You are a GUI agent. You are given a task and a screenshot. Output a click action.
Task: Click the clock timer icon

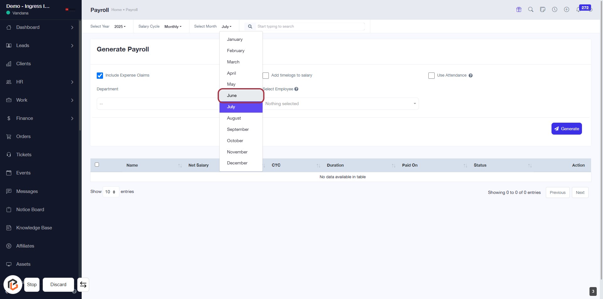pyautogui.click(x=555, y=10)
